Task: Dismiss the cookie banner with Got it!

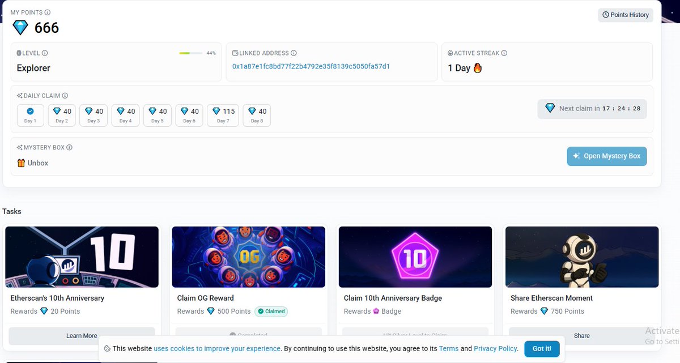Action: 542,349
